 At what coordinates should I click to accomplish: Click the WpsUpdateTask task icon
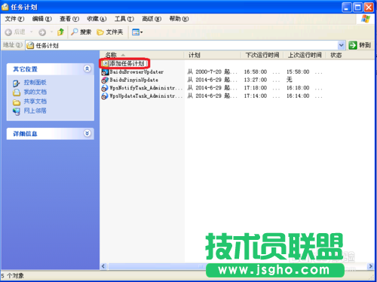(105, 96)
